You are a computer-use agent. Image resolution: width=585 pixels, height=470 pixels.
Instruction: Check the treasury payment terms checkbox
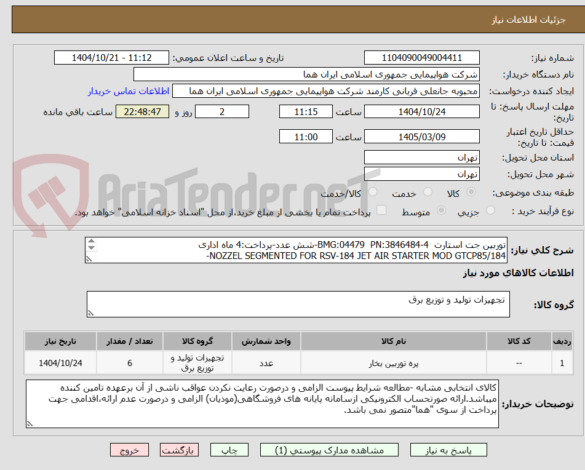tap(381, 210)
